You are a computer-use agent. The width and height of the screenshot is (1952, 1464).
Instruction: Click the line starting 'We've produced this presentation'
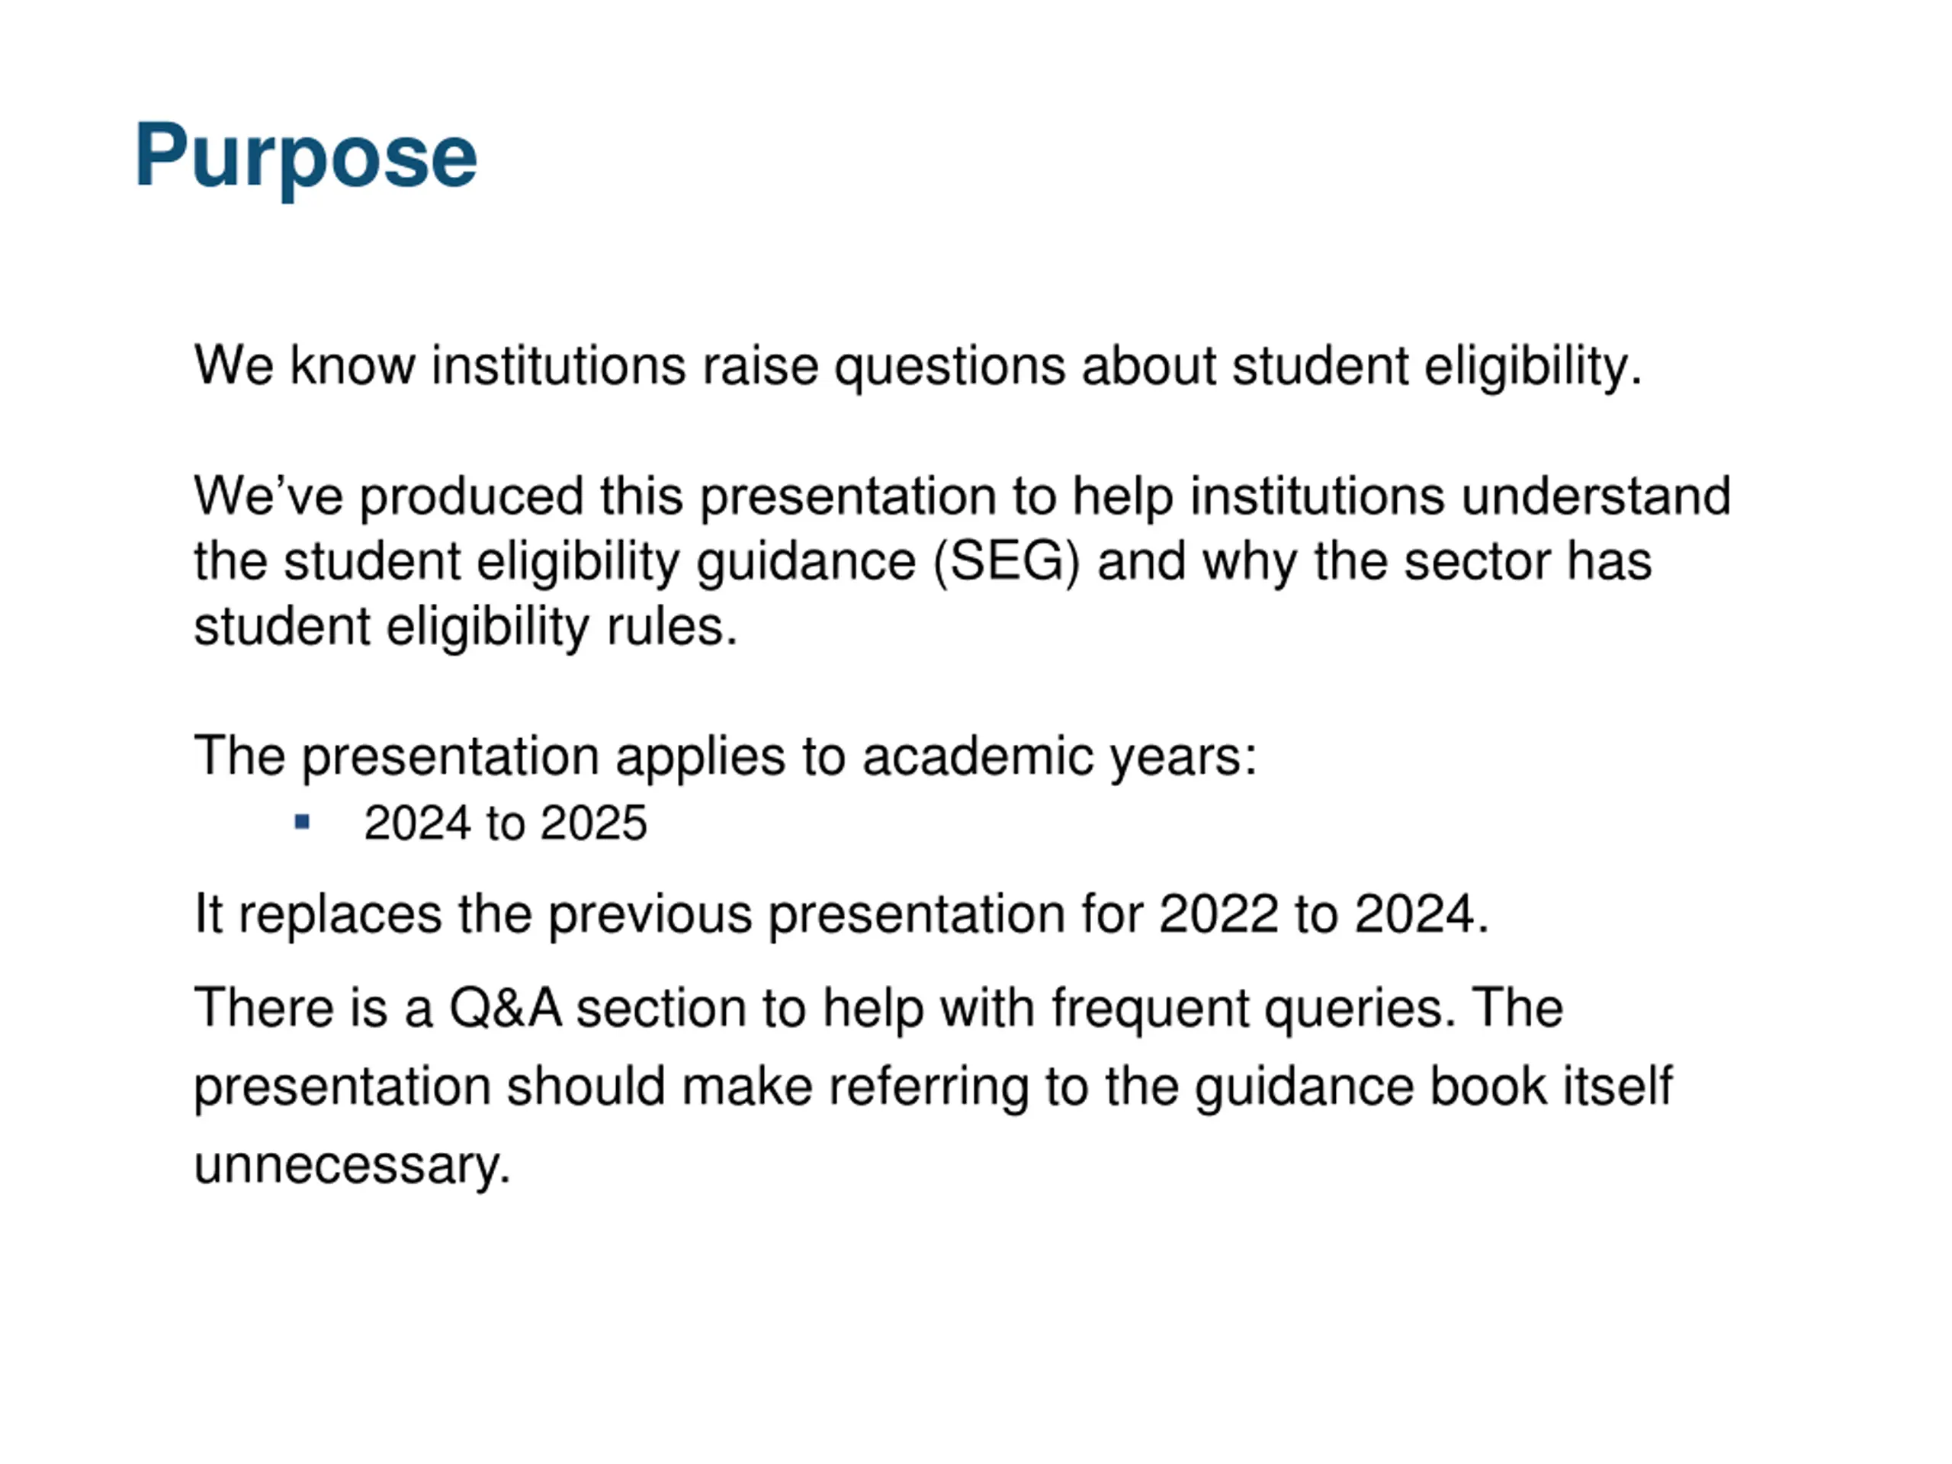point(962,496)
